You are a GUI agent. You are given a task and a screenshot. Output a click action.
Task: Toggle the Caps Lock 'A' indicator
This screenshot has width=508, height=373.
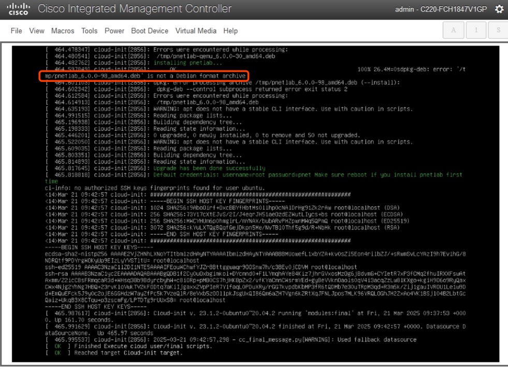tap(454, 31)
